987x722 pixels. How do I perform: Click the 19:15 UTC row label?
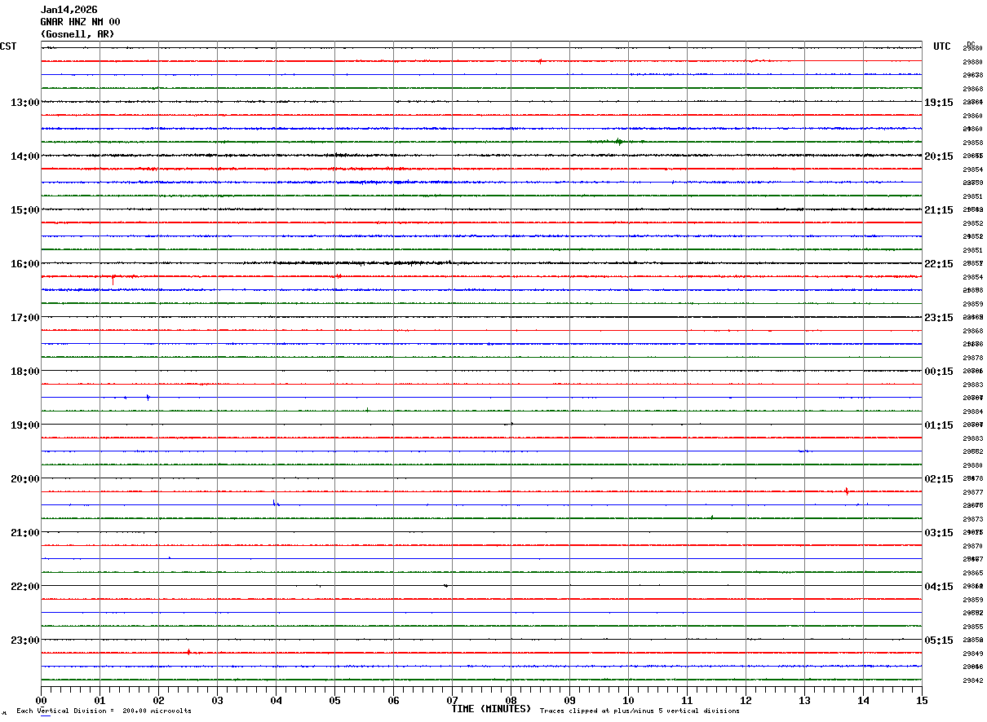(939, 103)
